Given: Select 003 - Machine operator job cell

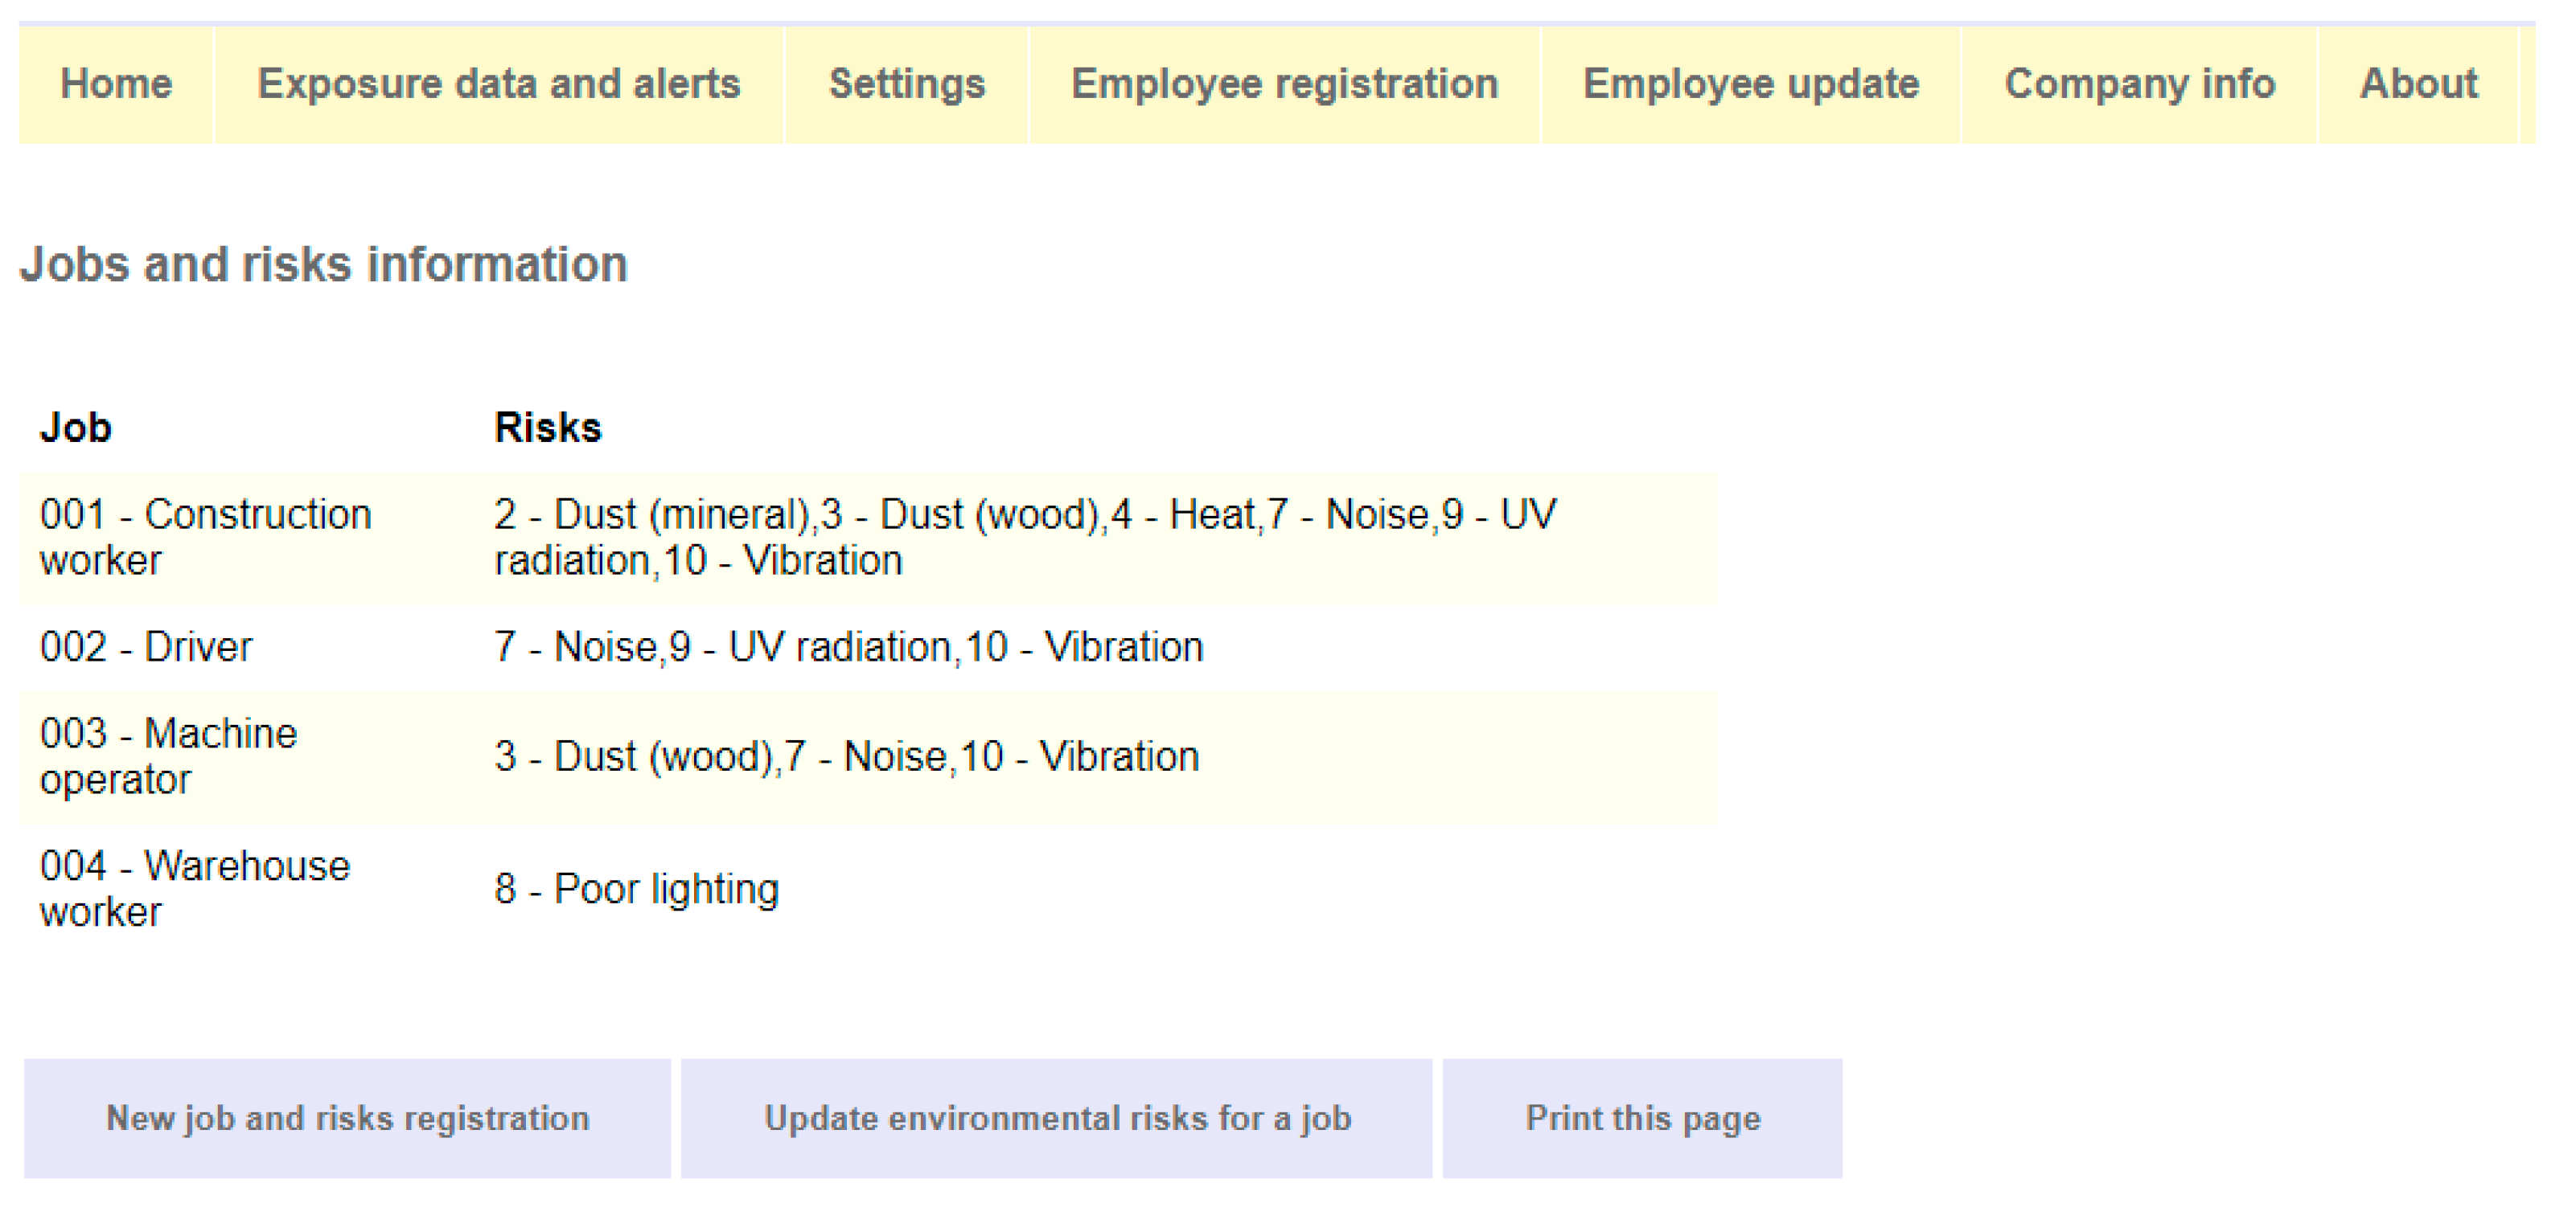Looking at the screenshot, I should pos(168,756).
